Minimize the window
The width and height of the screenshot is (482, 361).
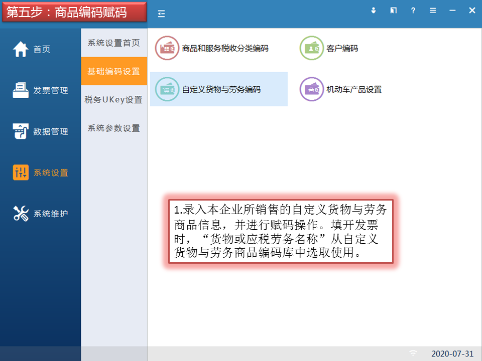coord(452,11)
